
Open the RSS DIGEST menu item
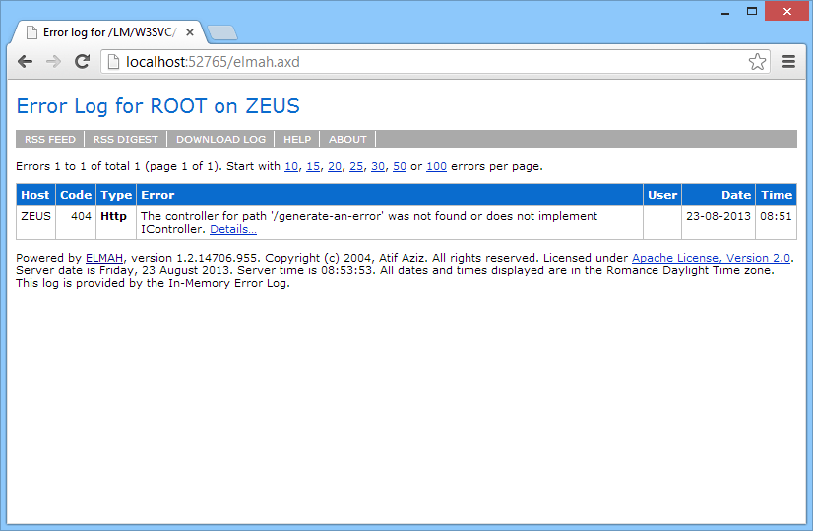click(x=125, y=139)
